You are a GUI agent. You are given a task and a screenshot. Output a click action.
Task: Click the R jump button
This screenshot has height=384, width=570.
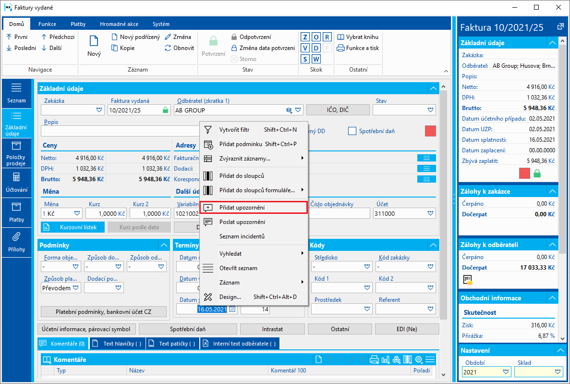point(327,37)
